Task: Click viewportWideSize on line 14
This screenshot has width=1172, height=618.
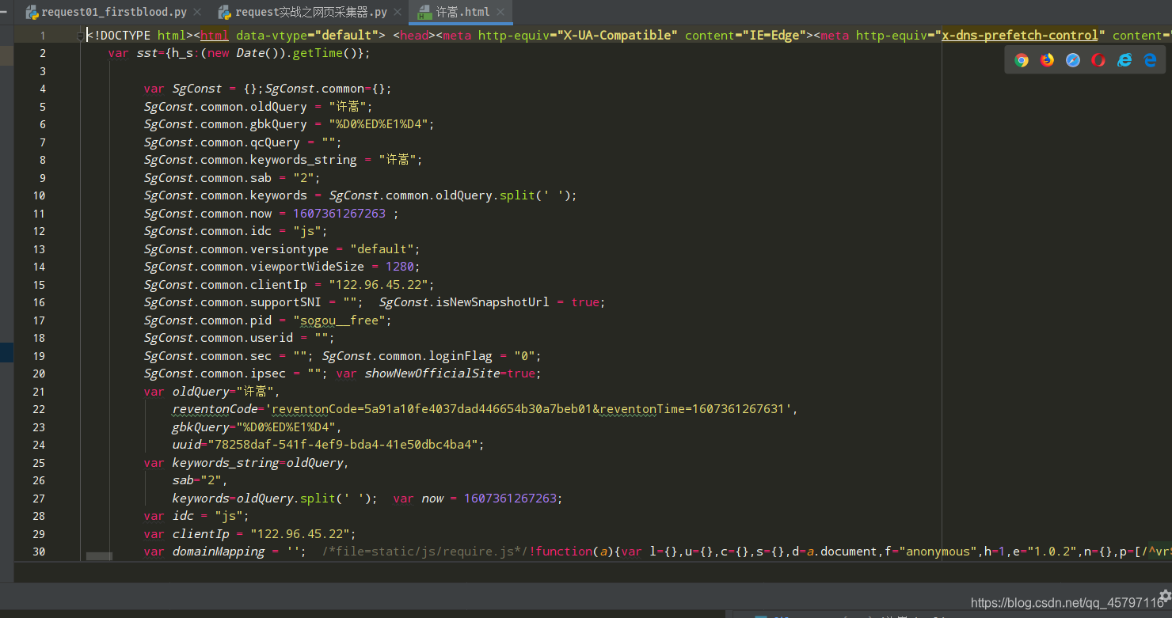Action: coord(307,267)
